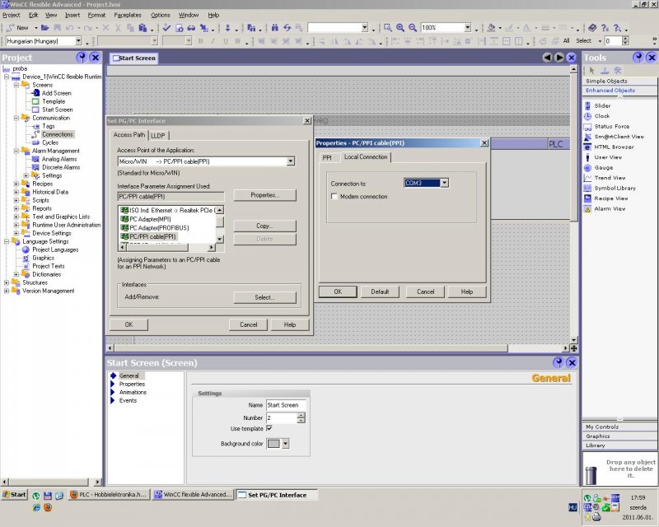
Task: Collapse the Screens tree node
Action: 16,85
